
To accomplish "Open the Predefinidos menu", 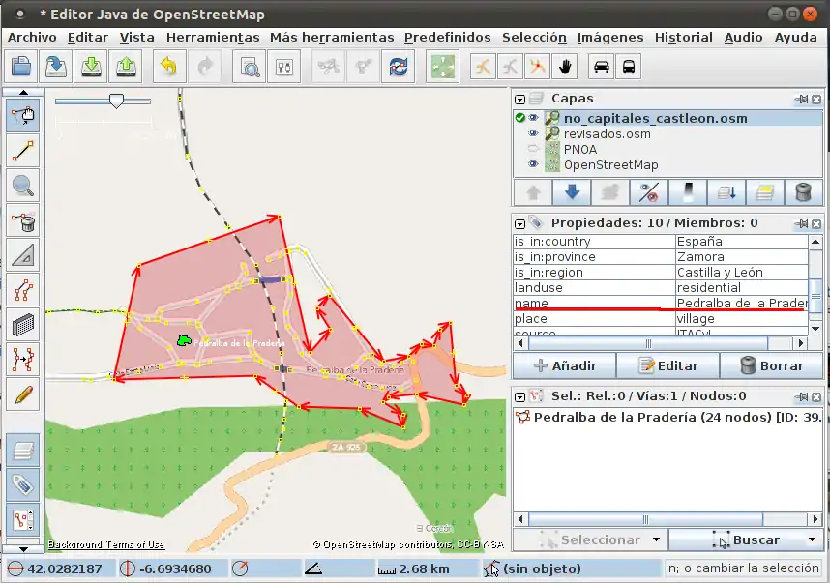I will pyautogui.click(x=448, y=37).
